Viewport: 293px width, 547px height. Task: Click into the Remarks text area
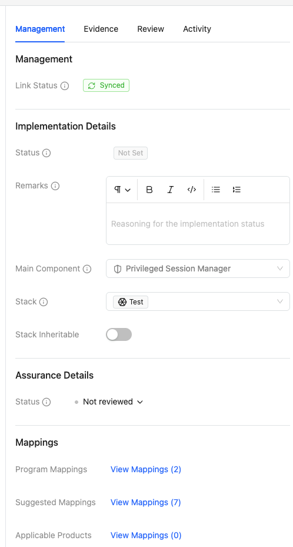pos(198,224)
